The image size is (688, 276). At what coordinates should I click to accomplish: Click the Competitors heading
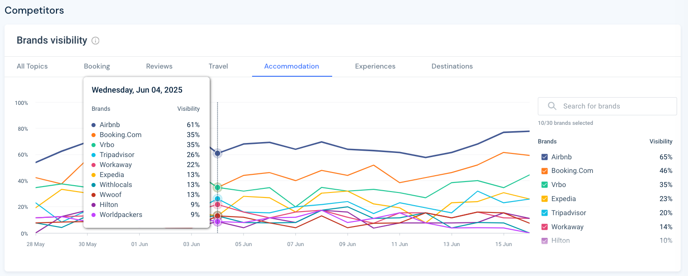pos(34,10)
